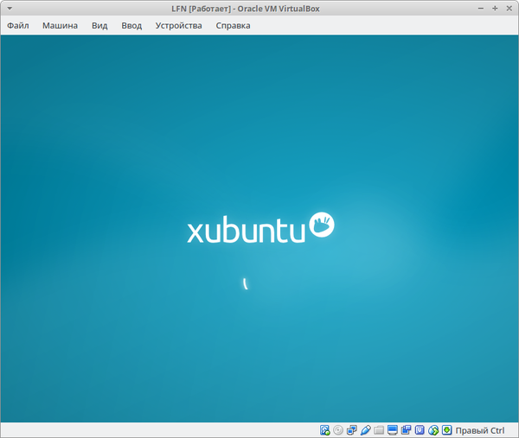519x438 pixels.
Task: Expand the Ввод menu
Action: point(131,26)
